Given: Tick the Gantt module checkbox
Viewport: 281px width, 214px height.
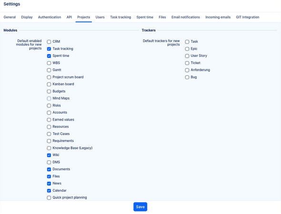Looking at the screenshot, I should pos(49,70).
